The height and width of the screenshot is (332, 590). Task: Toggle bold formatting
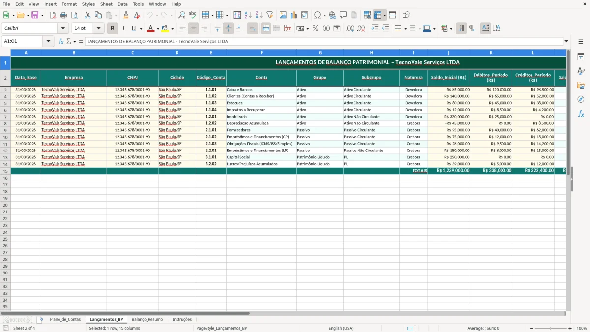112,28
